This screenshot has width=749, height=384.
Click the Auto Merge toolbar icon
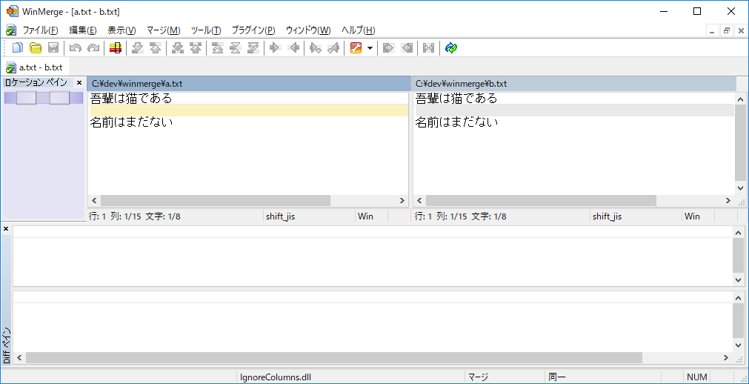click(428, 48)
